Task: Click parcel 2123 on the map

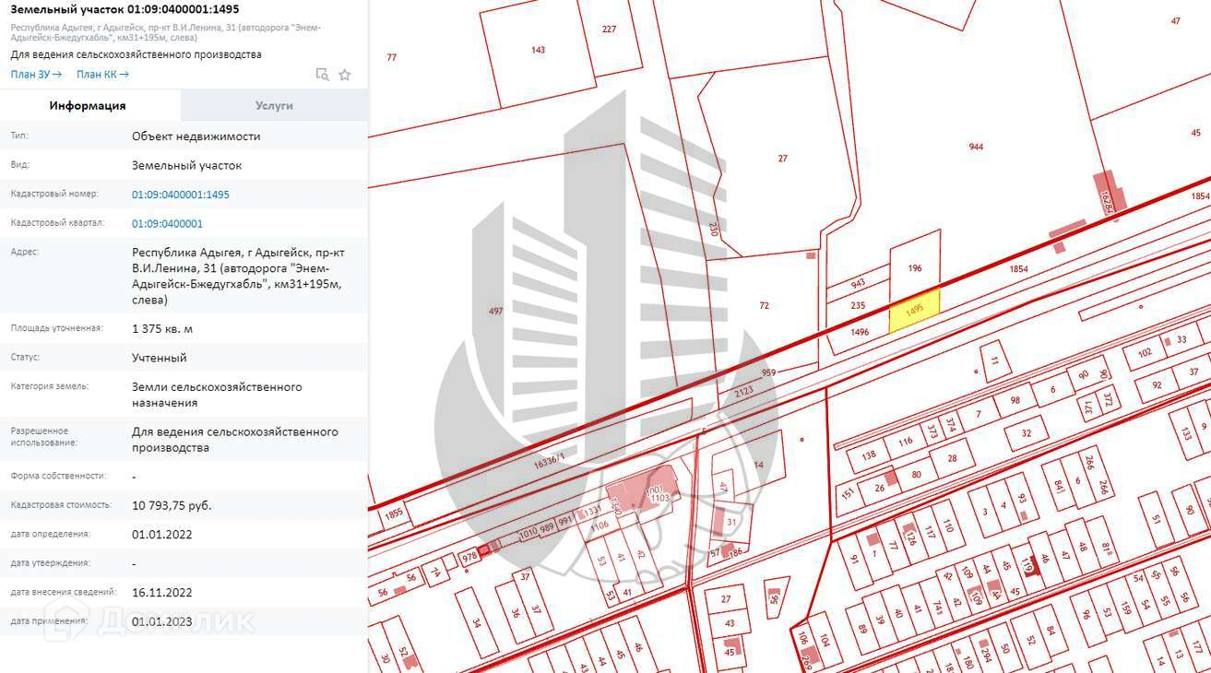Action: click(744, 392)
